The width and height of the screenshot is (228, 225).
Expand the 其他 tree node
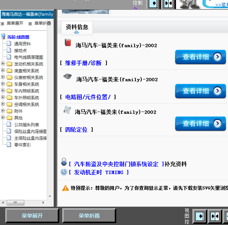pyautogui.click(x=3, y=117)
